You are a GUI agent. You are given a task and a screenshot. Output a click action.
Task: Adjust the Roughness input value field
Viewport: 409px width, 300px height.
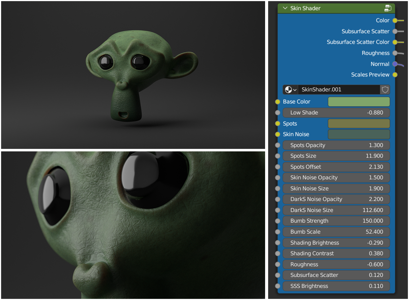336,264
